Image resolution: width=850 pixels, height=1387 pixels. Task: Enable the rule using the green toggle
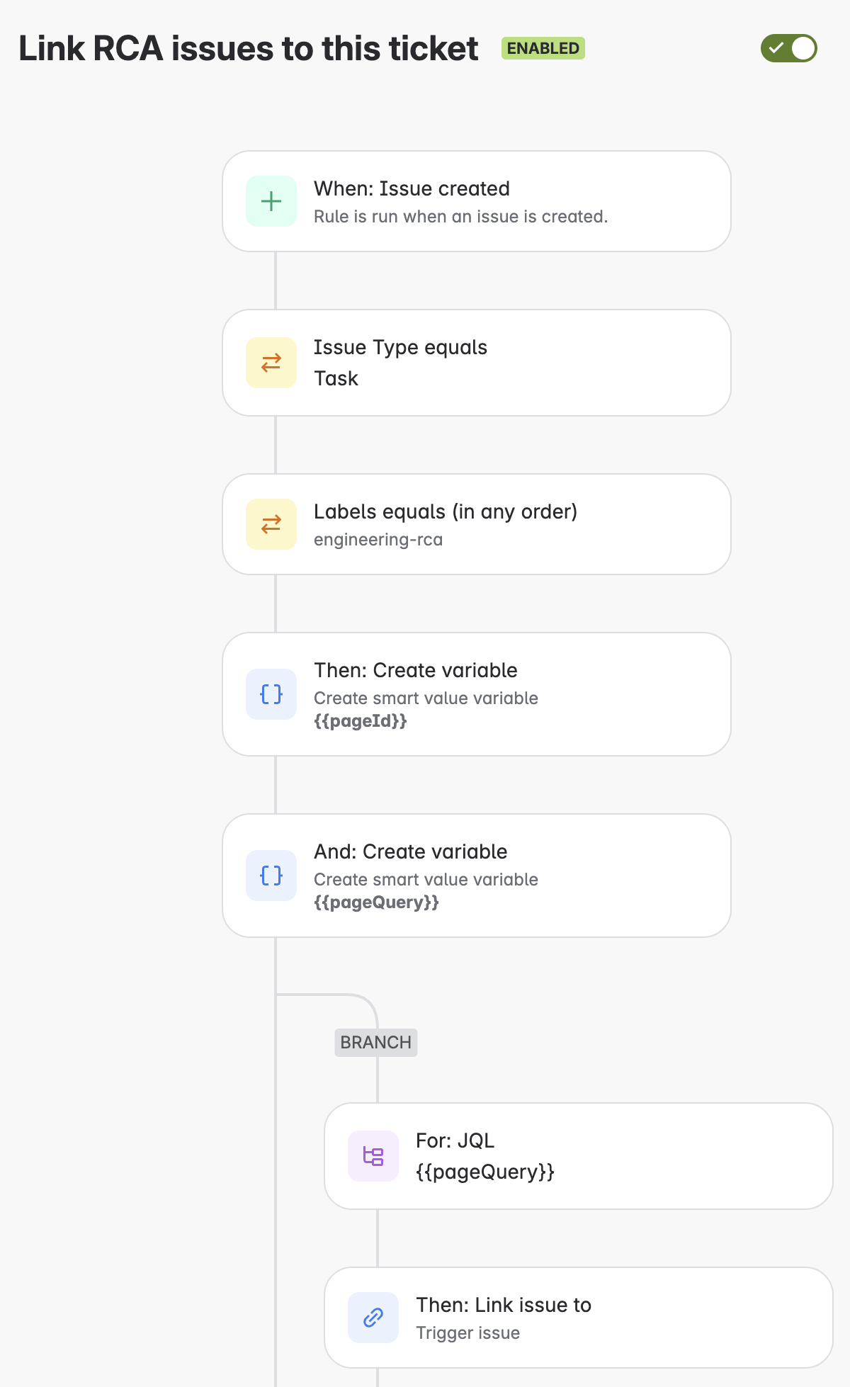pos(790,48)
